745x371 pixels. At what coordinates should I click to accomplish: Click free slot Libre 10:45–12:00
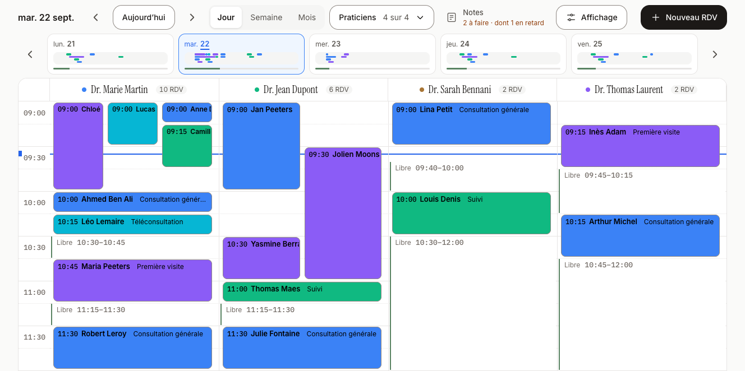(640, 314)
